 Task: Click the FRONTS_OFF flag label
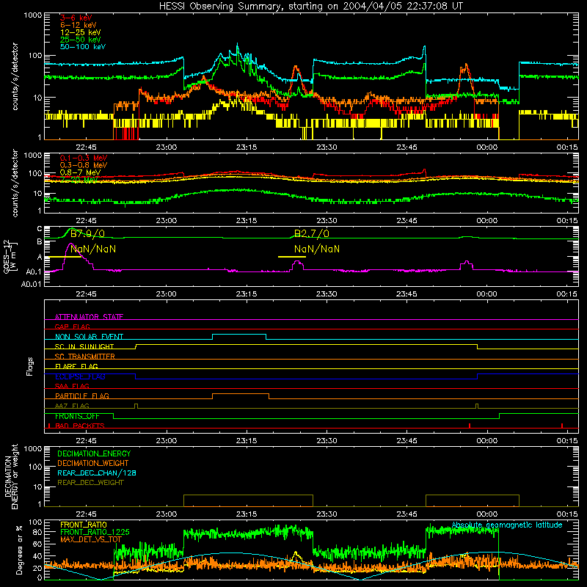pos(77,416)
